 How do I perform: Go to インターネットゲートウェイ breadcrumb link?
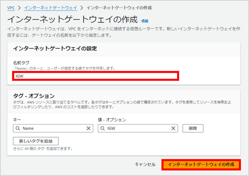tap(50, 8)
